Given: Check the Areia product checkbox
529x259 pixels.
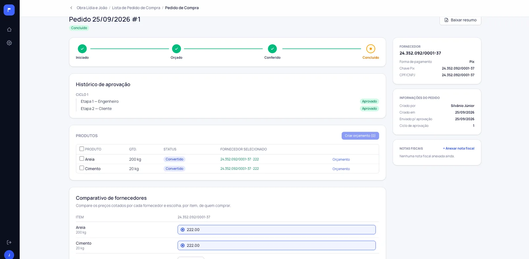Looking at the screenshot, I should (x=82, y=159).
